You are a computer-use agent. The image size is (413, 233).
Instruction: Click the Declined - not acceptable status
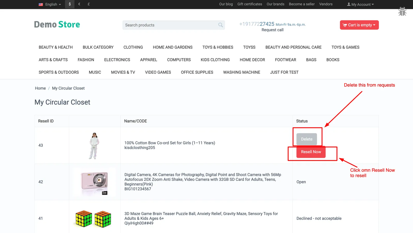(319, 218)
